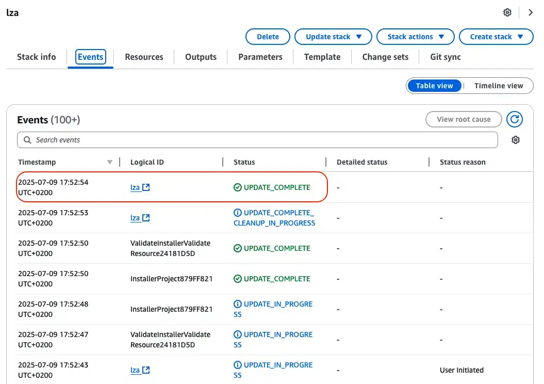This screenshot has height=384, width=544.
Task: Switch to Timeline view
Action: [499, 86]
